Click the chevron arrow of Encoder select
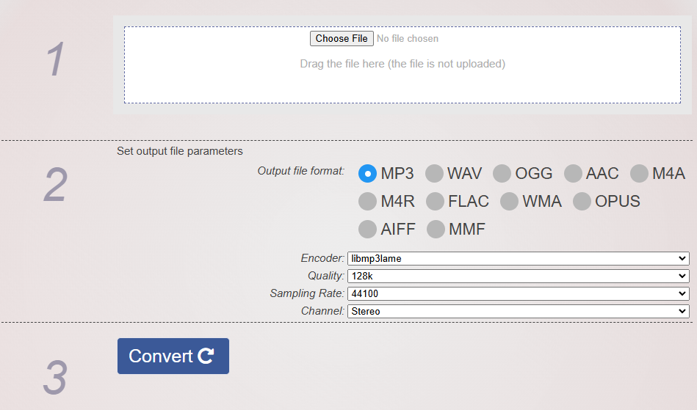Image resolution: width=697 pixels, height=410 pixels. pos(682,258)
